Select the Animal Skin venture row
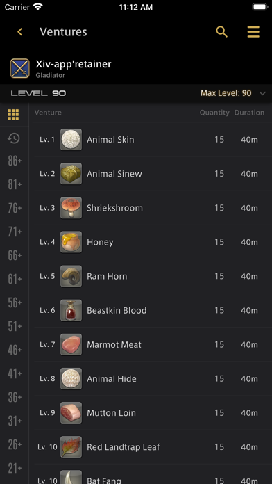272x484 pixels. pyautogui.click(x=152, y=140)
